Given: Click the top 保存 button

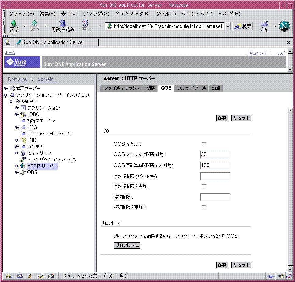Looking at the screenshot, I should tap(222, 118).
